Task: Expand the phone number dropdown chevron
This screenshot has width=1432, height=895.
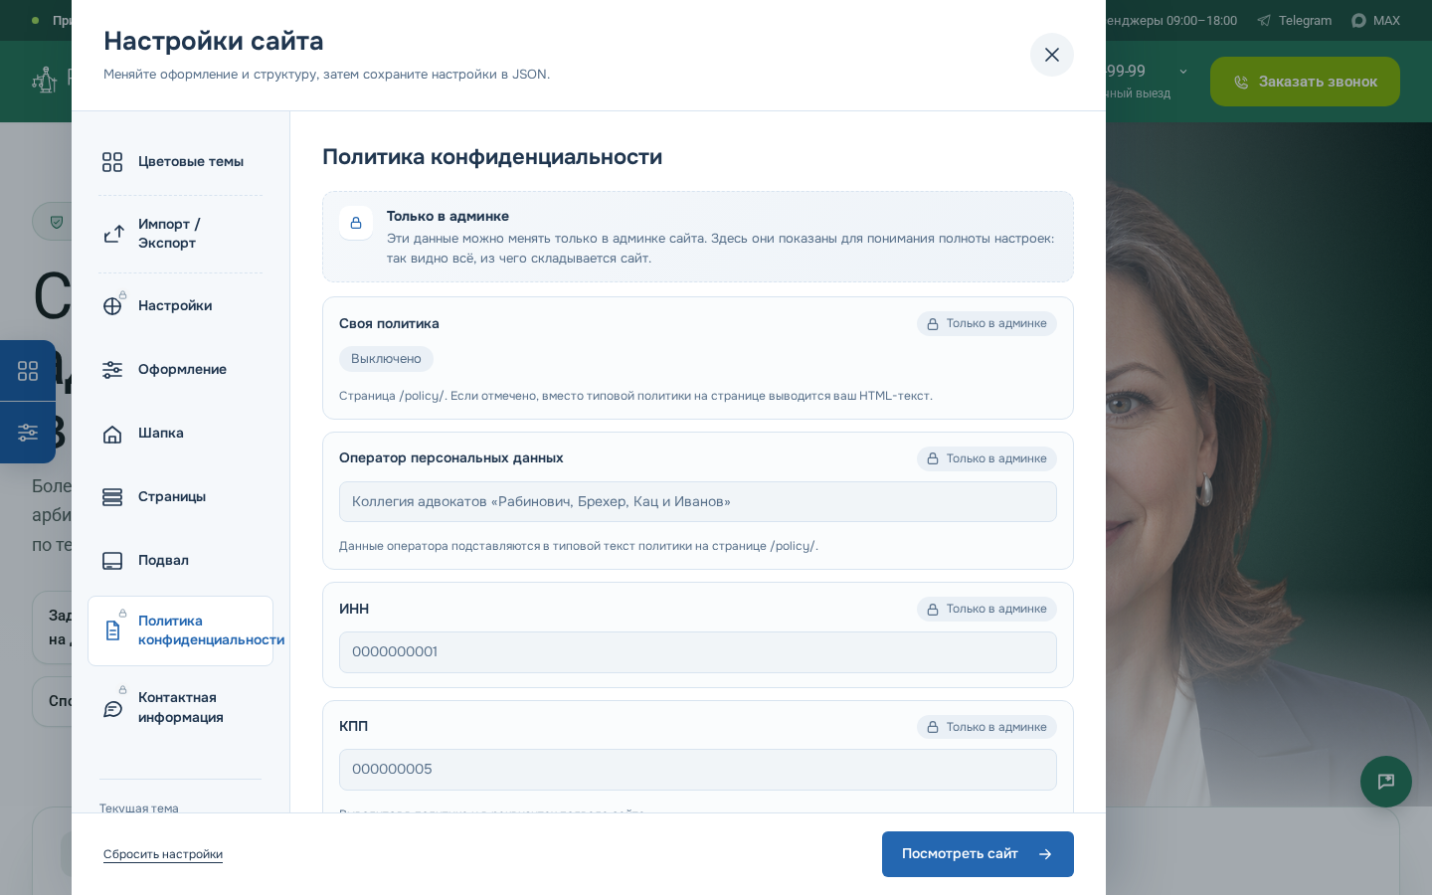Action: 1183,72
